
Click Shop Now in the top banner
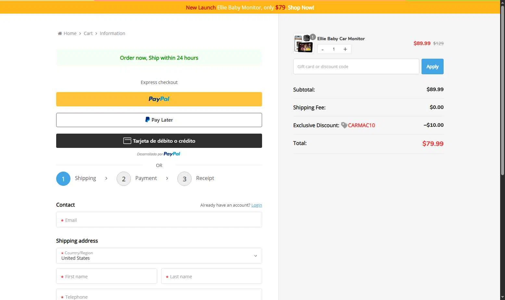click(x=301, y=7)
